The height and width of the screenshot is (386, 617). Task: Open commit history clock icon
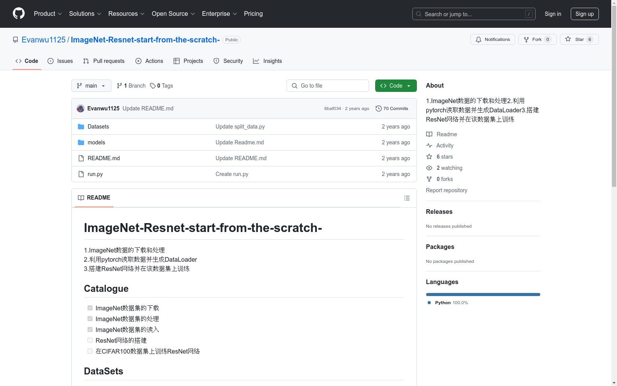[x=379, y=108]
